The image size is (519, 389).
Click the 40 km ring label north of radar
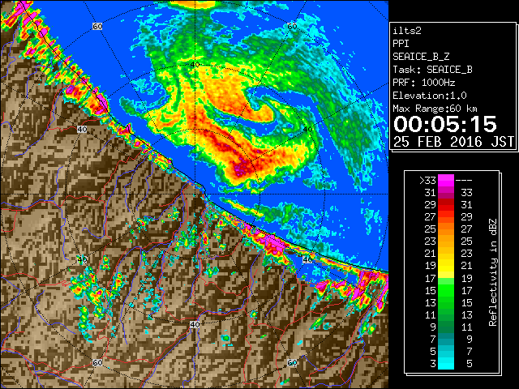pyautogui.click(x=195, y=65)
